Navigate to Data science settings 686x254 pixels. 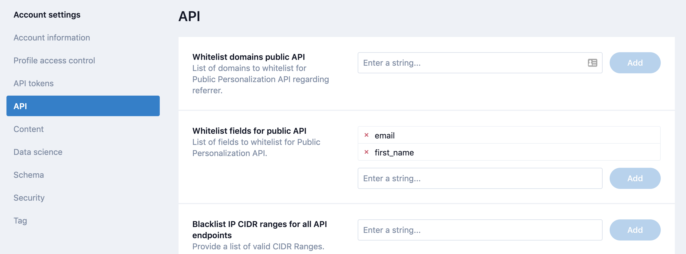(x=38, y=152)
